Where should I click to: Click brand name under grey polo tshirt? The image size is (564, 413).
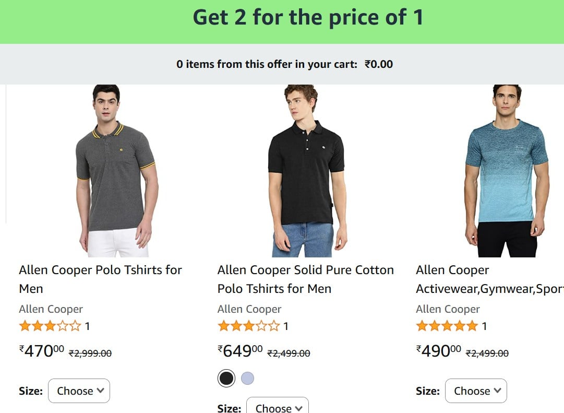(x=51, y=309)
